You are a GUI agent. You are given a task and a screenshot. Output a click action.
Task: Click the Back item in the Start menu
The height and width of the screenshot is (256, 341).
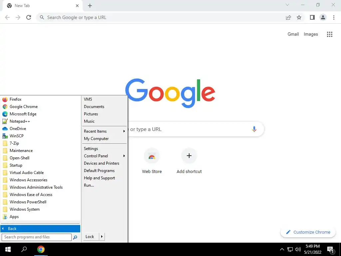point(40,229)
